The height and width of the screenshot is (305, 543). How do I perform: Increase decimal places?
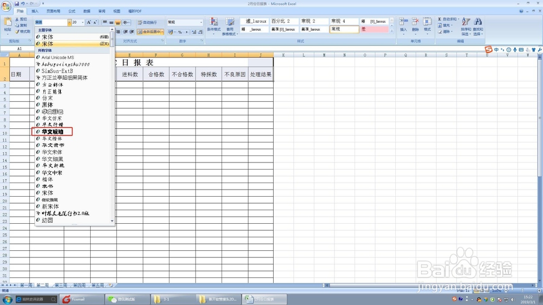194,32
